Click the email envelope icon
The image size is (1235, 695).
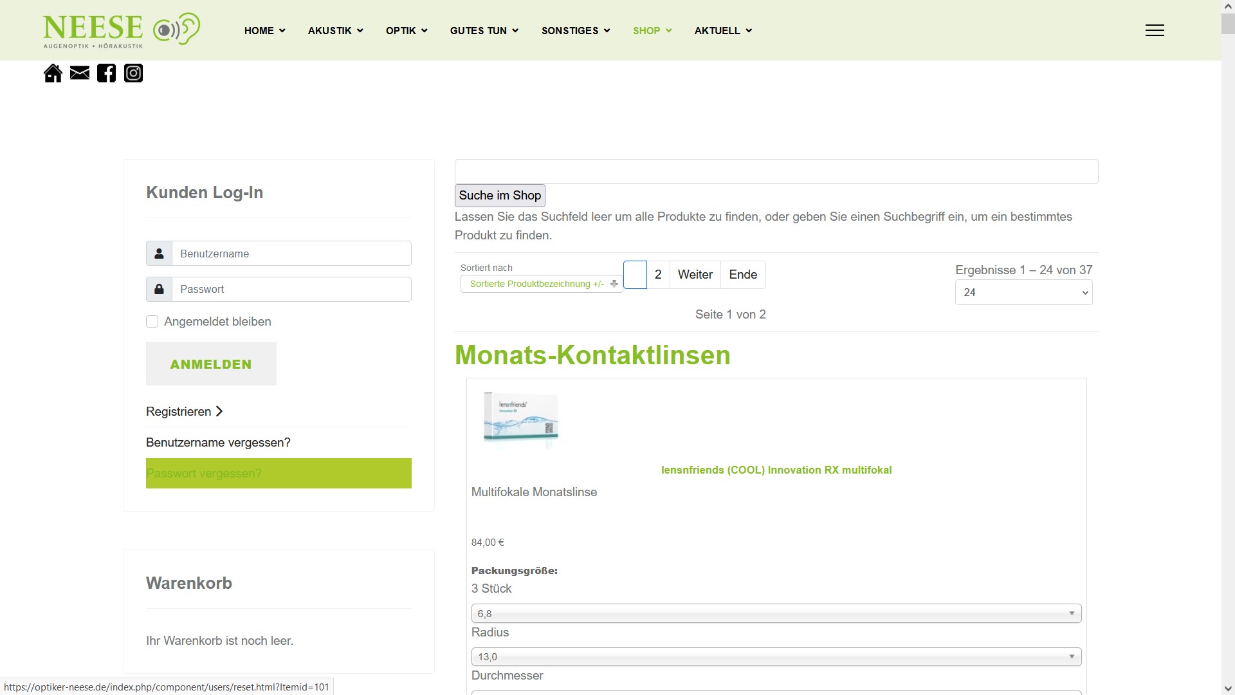click(80, 73)
